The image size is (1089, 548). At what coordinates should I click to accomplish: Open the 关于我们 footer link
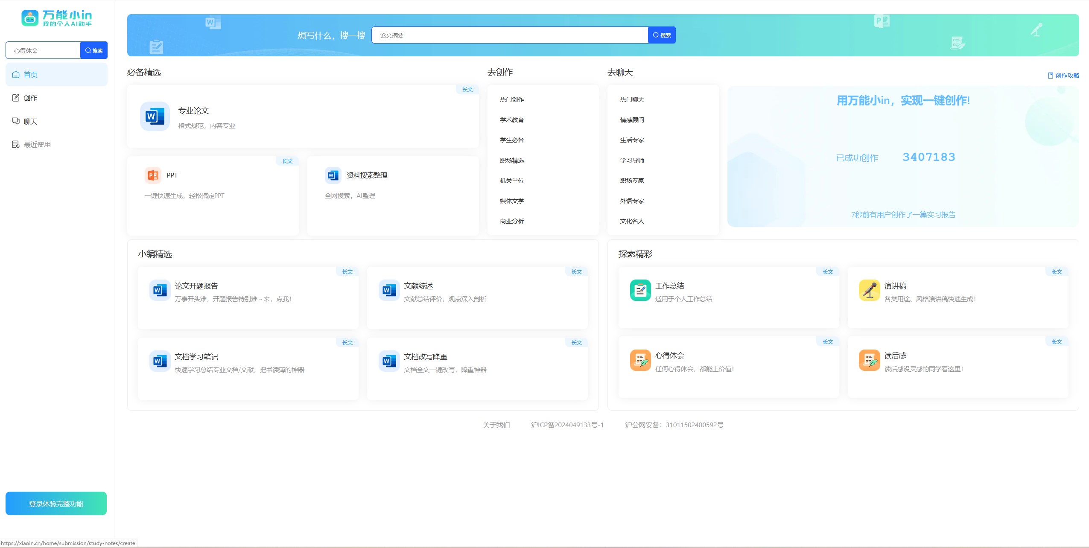click(496, 425)
